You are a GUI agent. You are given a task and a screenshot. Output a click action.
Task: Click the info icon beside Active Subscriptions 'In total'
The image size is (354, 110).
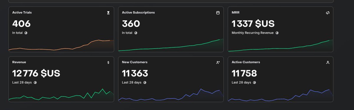pos(136,33)
